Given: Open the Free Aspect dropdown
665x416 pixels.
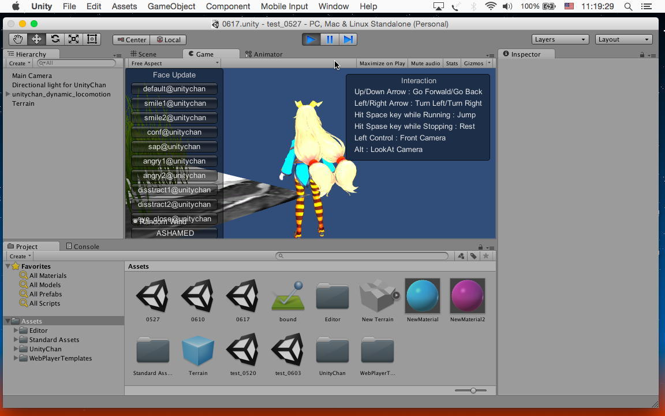Looking at the screenshot, I should click(174, 63).
